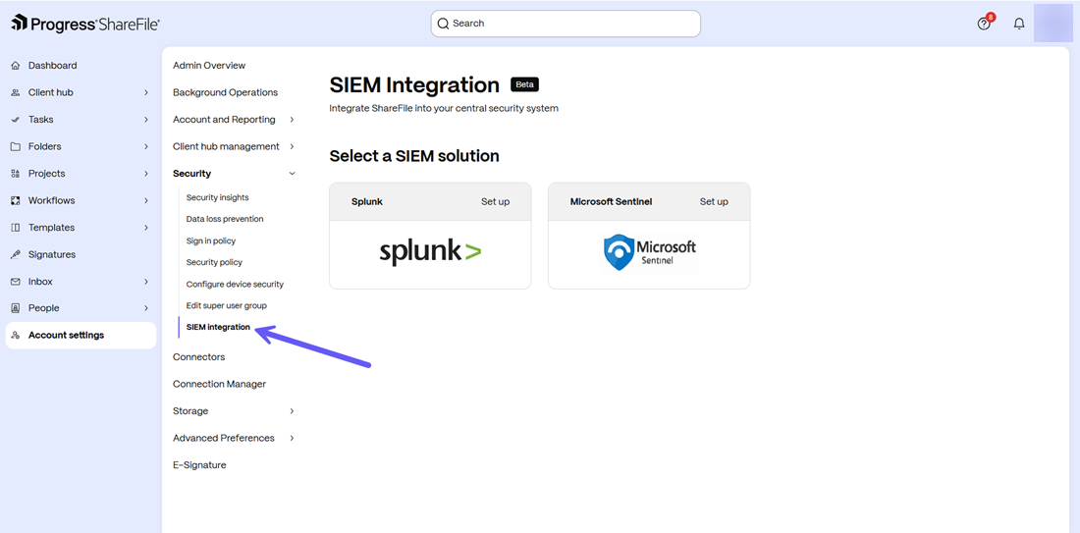Open the notifications bell icon
This screenshot has width=1080, height=533.
coord(1019,24)
